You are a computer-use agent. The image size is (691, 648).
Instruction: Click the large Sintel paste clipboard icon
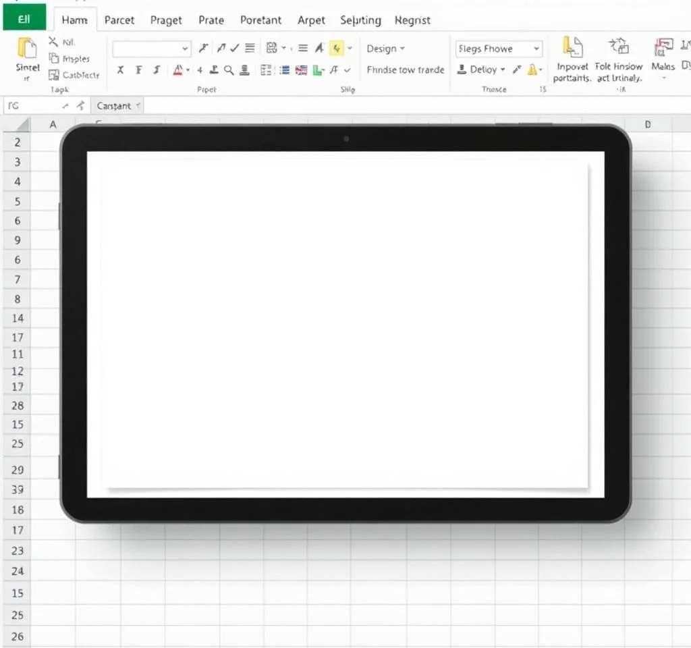click(27, 48)
